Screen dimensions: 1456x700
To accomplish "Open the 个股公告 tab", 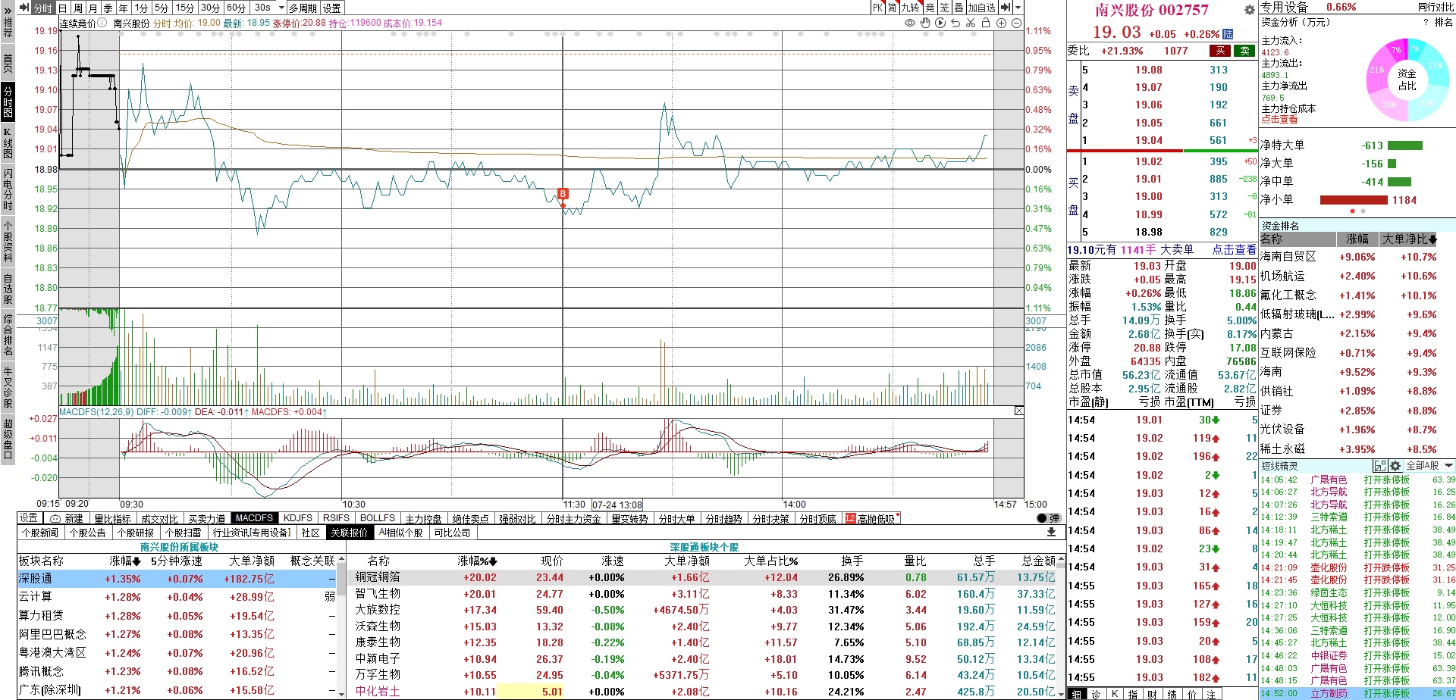I will (x=88, y=533).
